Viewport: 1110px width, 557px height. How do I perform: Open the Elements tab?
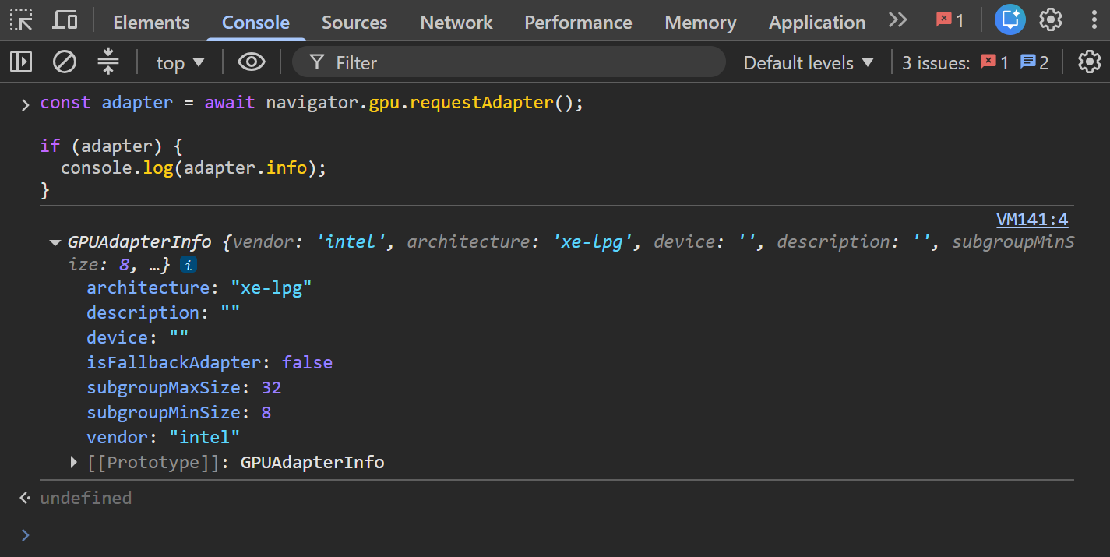point(151,23)
